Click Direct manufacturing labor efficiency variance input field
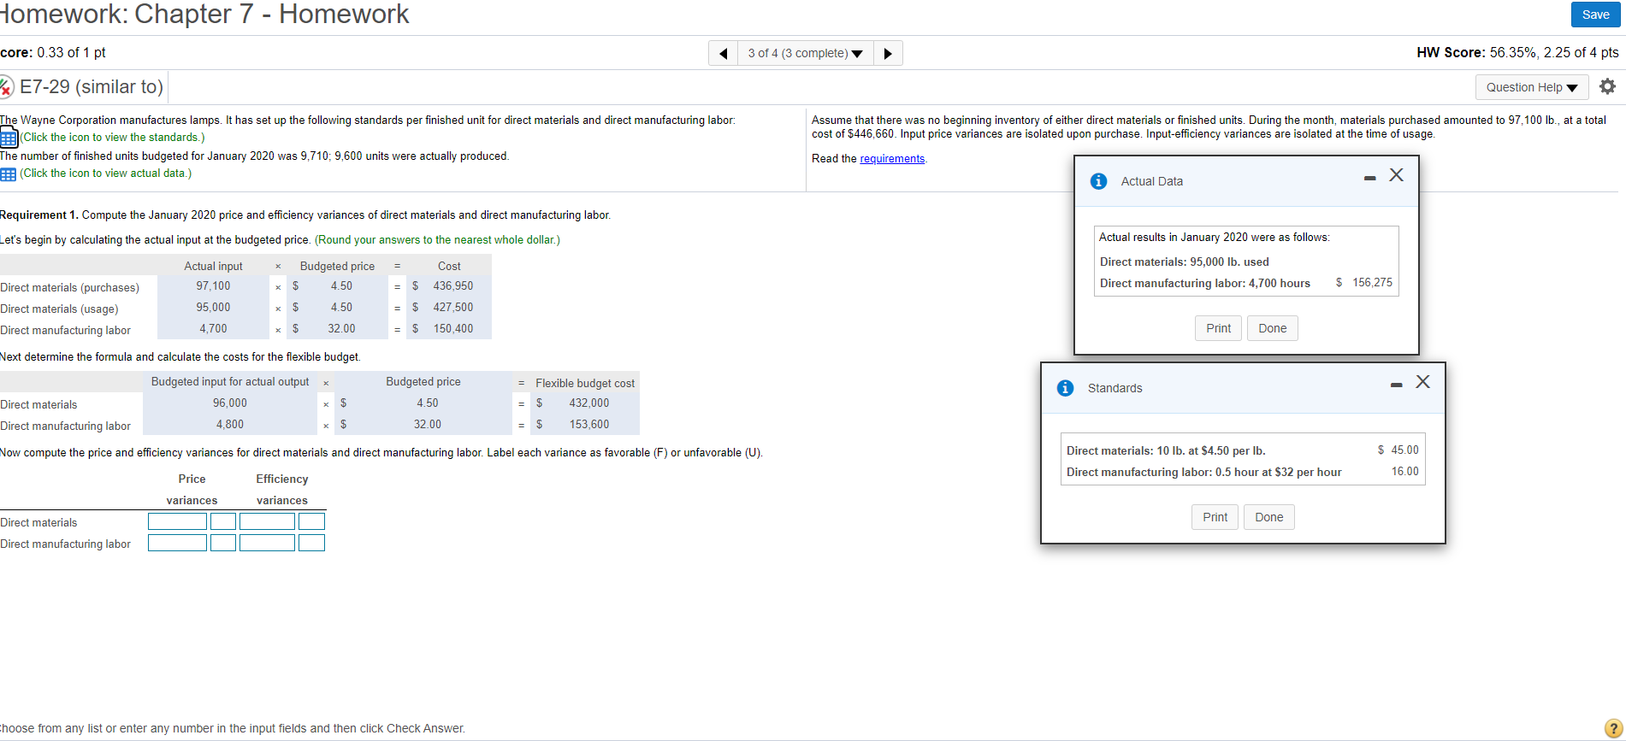 pos(267,543)
